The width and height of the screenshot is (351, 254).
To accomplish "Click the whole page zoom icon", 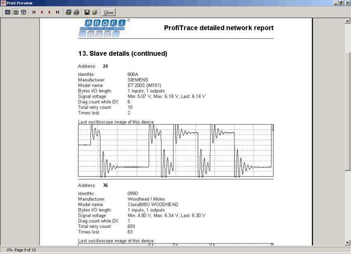I will coord(8,12).
